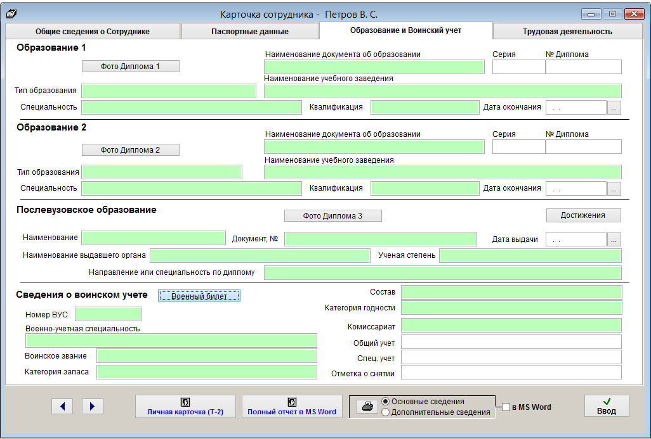Click the Дата выдачи date field
Screen dimensions: 651x439
(576, 239)
